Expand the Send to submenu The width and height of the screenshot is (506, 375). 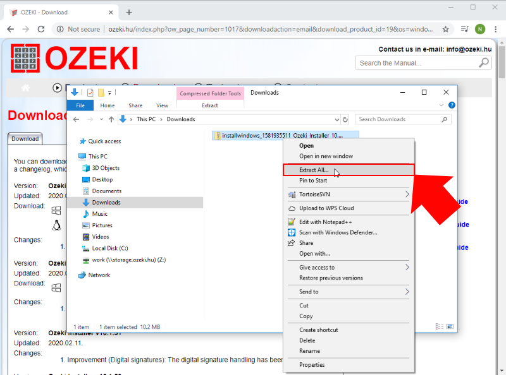310,292
